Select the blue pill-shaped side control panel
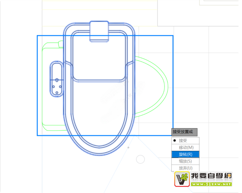The height and width of the screenshot is (193, 242). pyautogui.click(x=56, y=71)
